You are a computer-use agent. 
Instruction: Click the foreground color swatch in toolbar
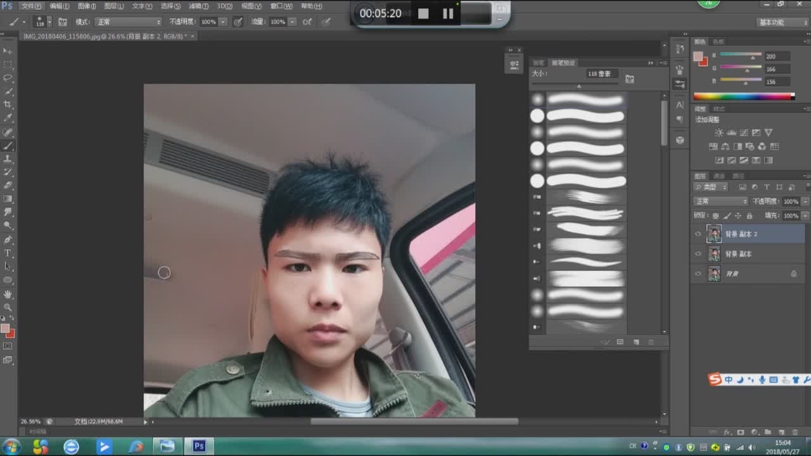point(6,328)
